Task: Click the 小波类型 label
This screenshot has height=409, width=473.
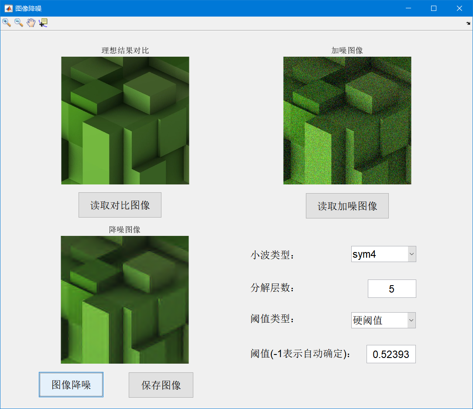Action: [272, 255]
